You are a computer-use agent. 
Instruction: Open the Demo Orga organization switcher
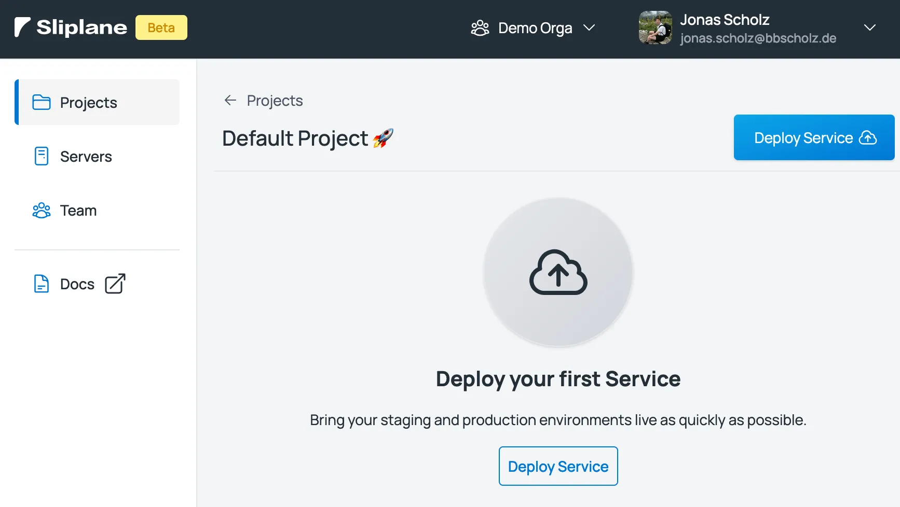pyautogui.click(x=535, y=28)
